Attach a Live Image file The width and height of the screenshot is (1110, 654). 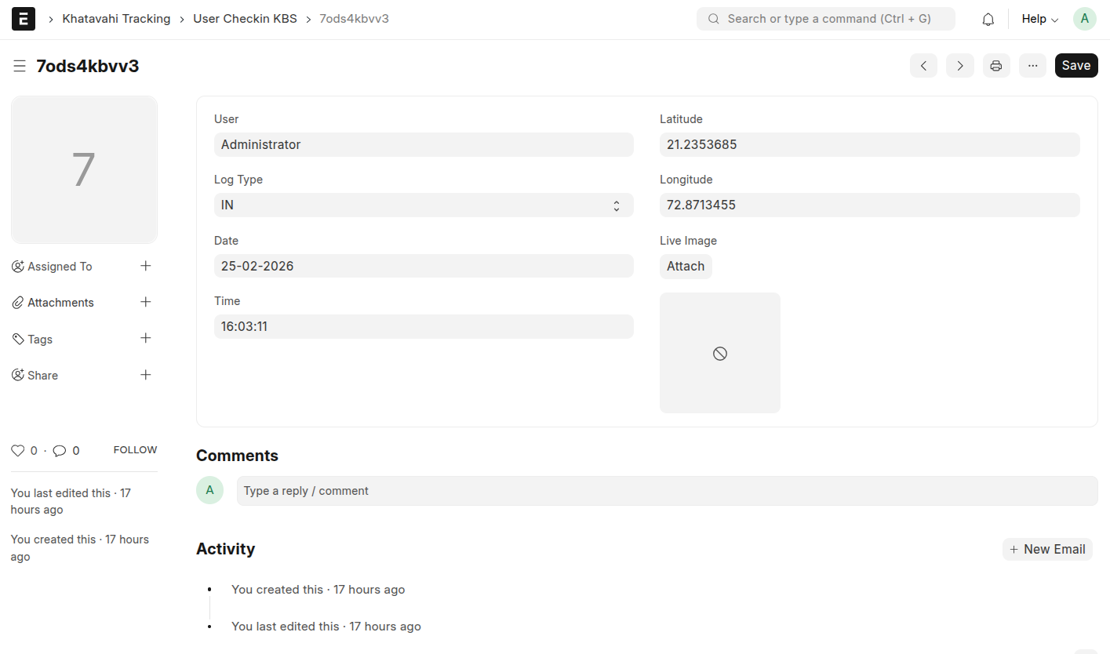click(x=686, y=266)
